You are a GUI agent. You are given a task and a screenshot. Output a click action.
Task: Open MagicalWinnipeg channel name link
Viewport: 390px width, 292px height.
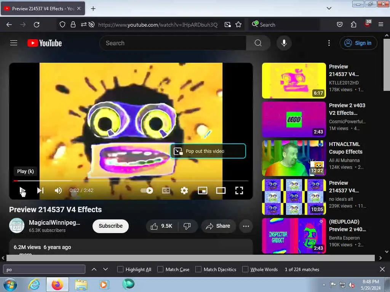coord(54,222)
